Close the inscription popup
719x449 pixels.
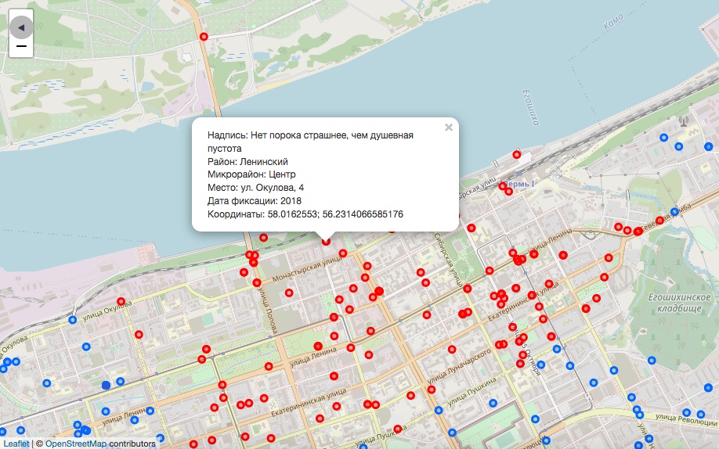(449, 128)
